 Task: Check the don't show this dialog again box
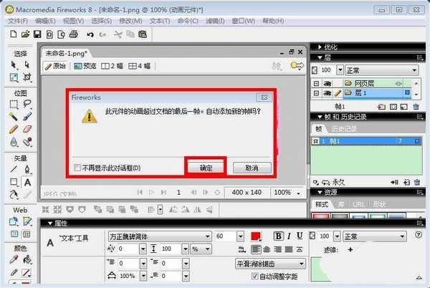click(77, 168)
